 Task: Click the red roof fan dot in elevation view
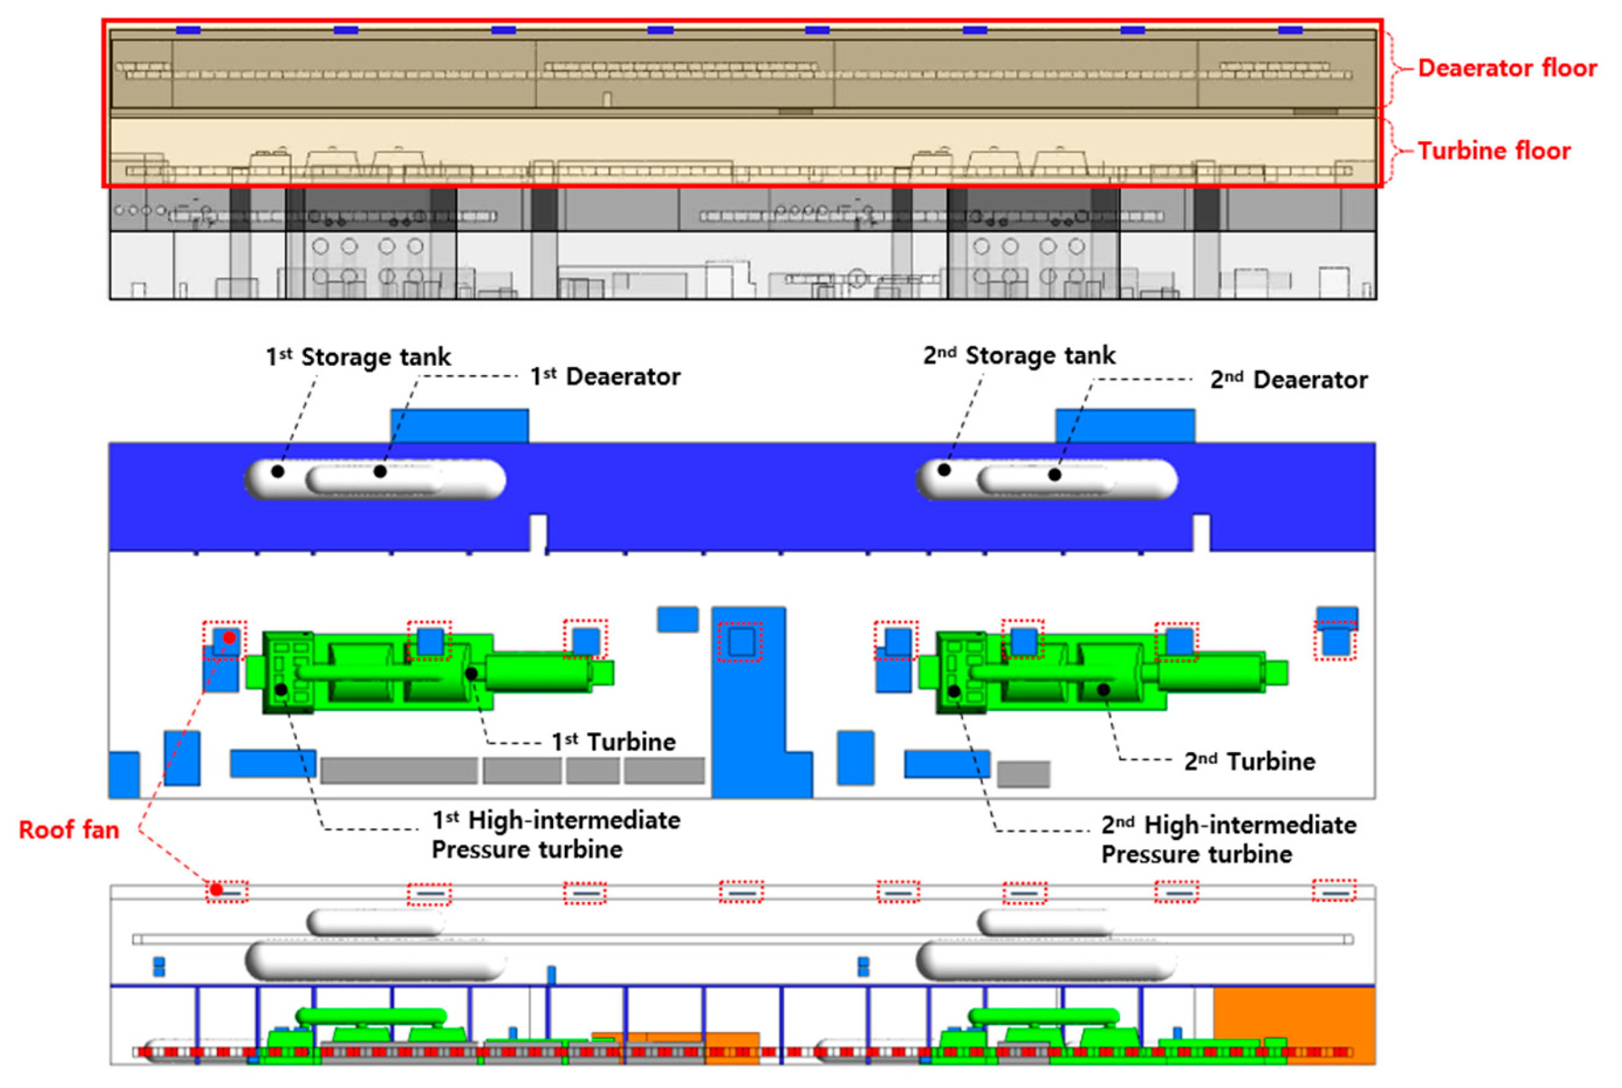tap(217, 890)
